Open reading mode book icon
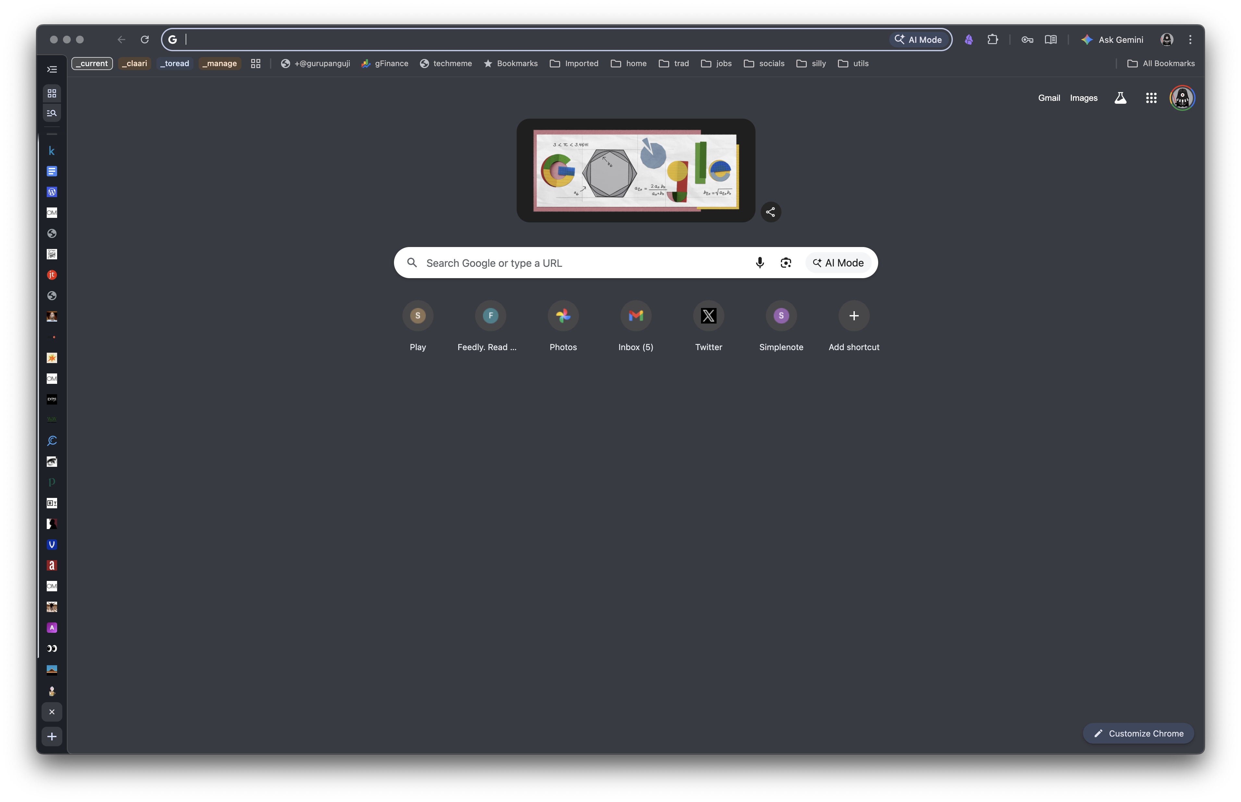This screenshot has height=802, width=1241. click(x=1050, y=40)
